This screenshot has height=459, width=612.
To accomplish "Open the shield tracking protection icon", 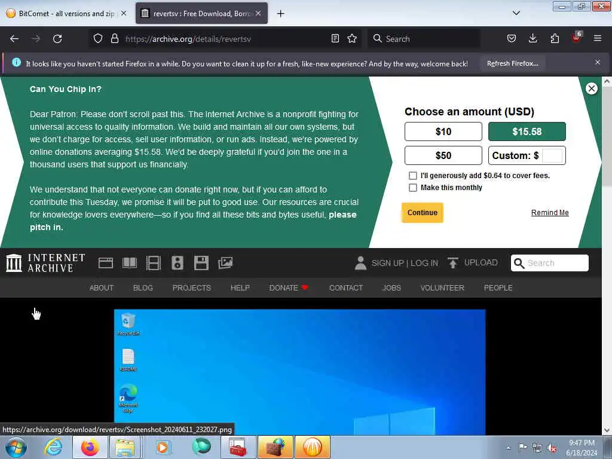I will [98, 38].
